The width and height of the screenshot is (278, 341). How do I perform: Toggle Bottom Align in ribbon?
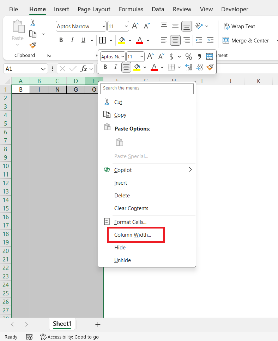tap(187, 26)
